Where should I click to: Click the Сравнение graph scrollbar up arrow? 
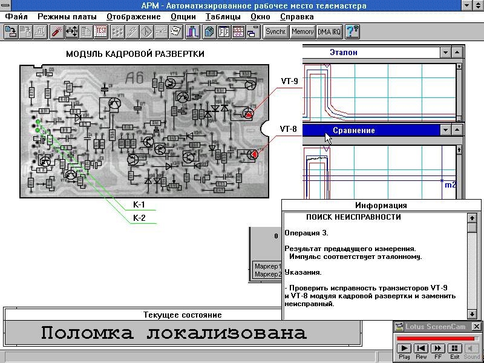pyautogui.click(x=459, y=149)
